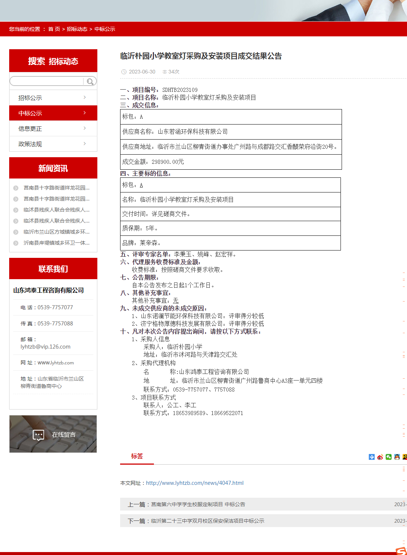407x555 pixels.
Task: Click company name 山东鸿泰工程咨询有限公司 in sidebar
Action: click(x=48, y=291)
